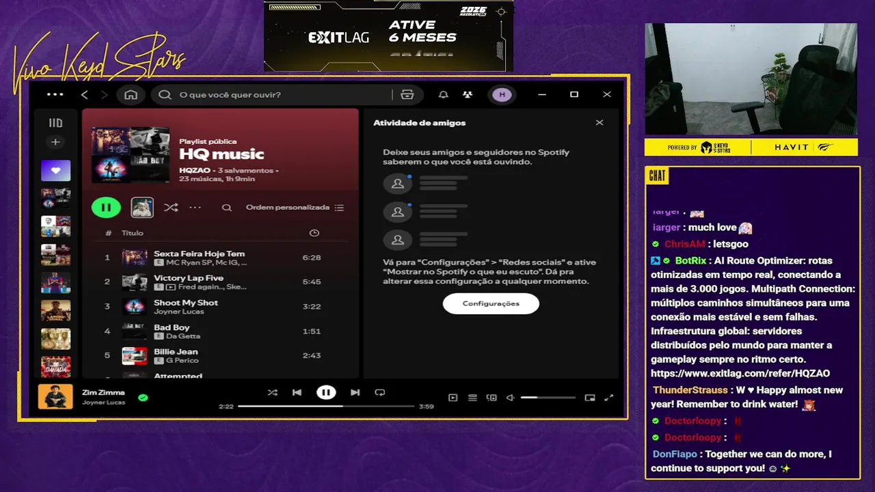Open the play queue icon
The image size is (875, 492).
click(x=472, y=398)
